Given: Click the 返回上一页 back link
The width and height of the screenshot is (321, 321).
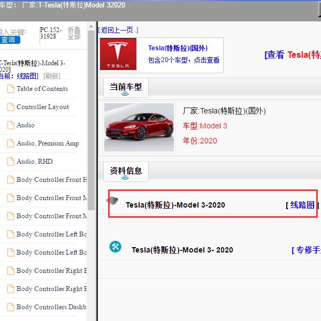Looking at the screenshot, I should (118, 30).
